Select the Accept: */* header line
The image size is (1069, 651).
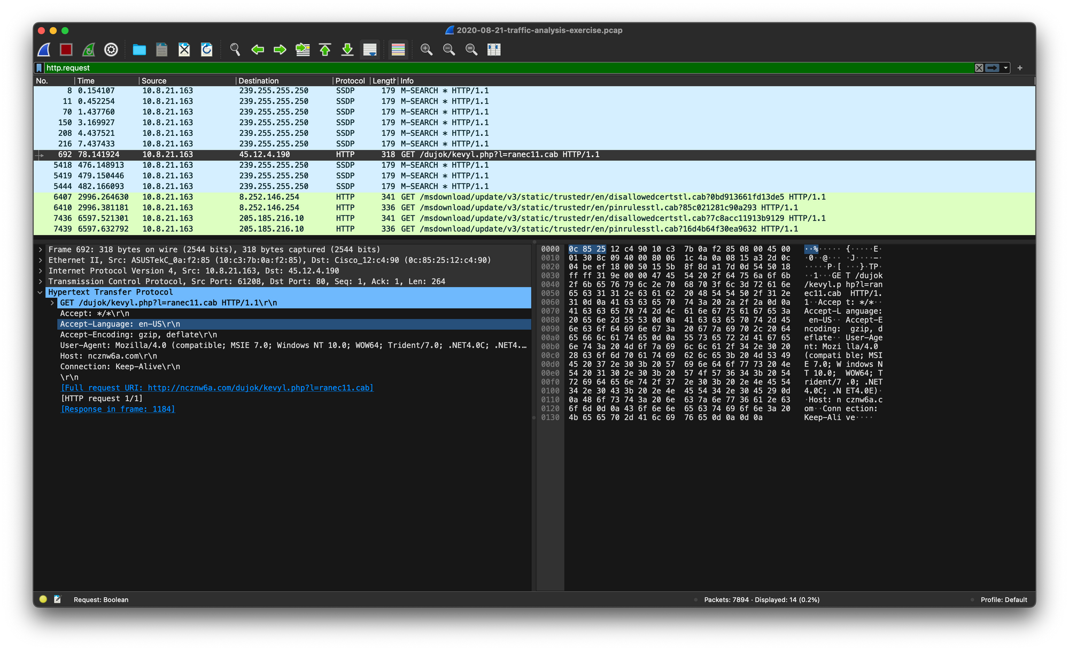click(295, 314)
